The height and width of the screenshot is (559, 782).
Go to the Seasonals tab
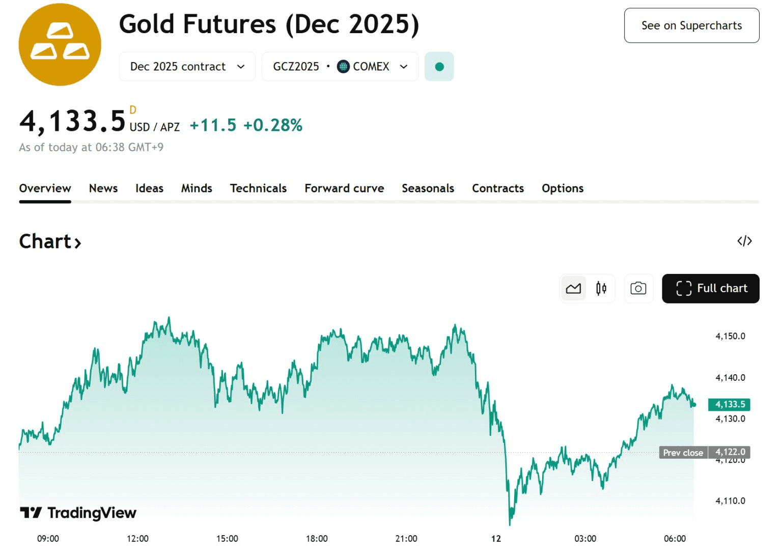coord(428,188)
